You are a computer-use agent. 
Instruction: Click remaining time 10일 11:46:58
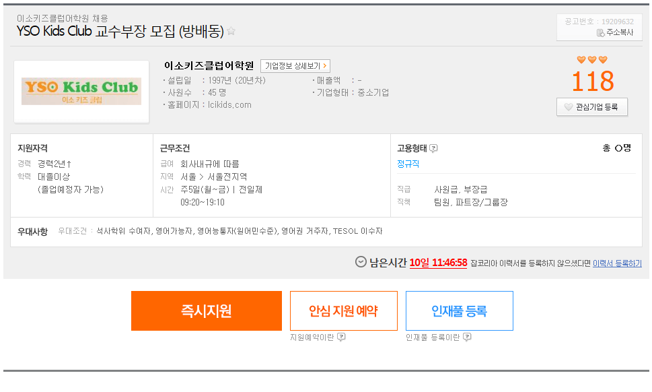438,263
